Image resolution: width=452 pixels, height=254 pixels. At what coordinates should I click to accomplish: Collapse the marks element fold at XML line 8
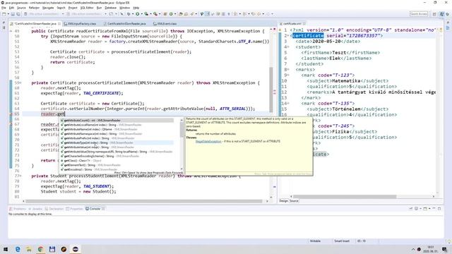pos(288,69)
